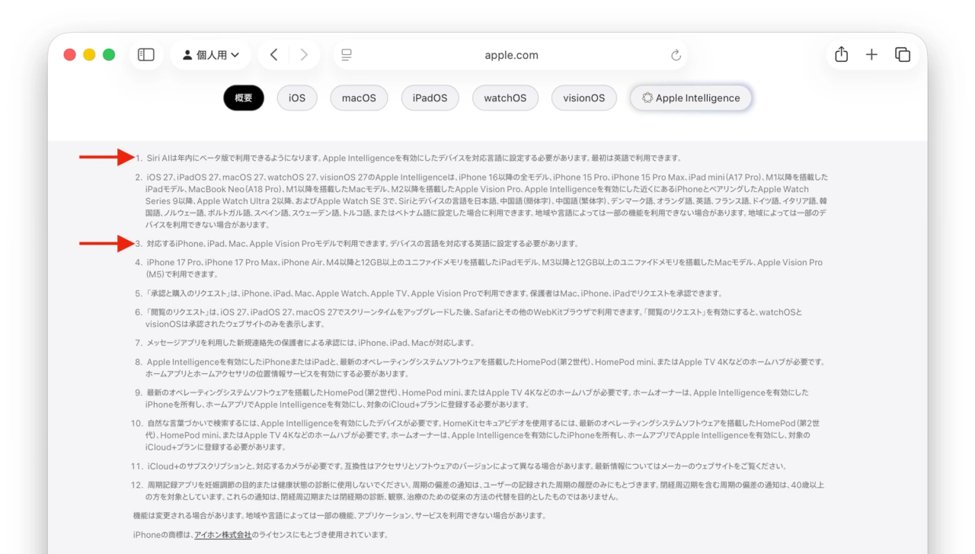The height and width of the screenshot is (554, 975).
Task: Switch to the iPadOS tab
Action: pos(430,98)
